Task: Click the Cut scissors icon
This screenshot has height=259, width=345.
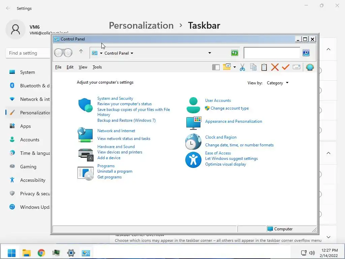Action: click(x=243, y=67)
